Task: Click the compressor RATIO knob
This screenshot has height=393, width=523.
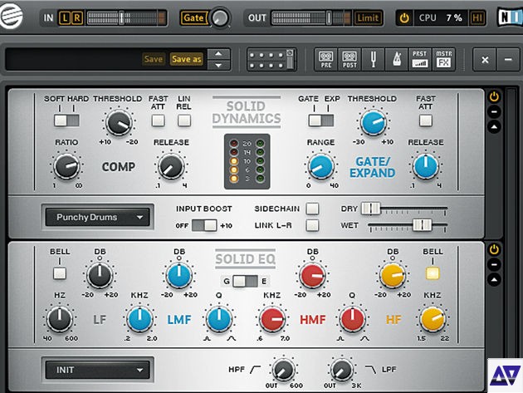Action: [x=66, y=166]
